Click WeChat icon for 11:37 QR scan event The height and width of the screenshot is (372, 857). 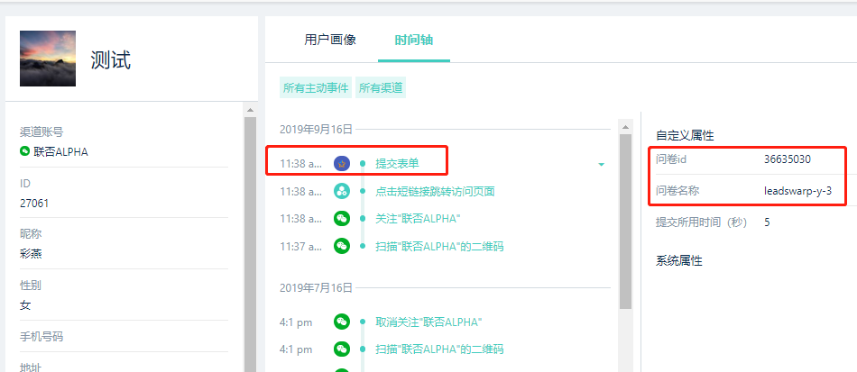(342, 246)
